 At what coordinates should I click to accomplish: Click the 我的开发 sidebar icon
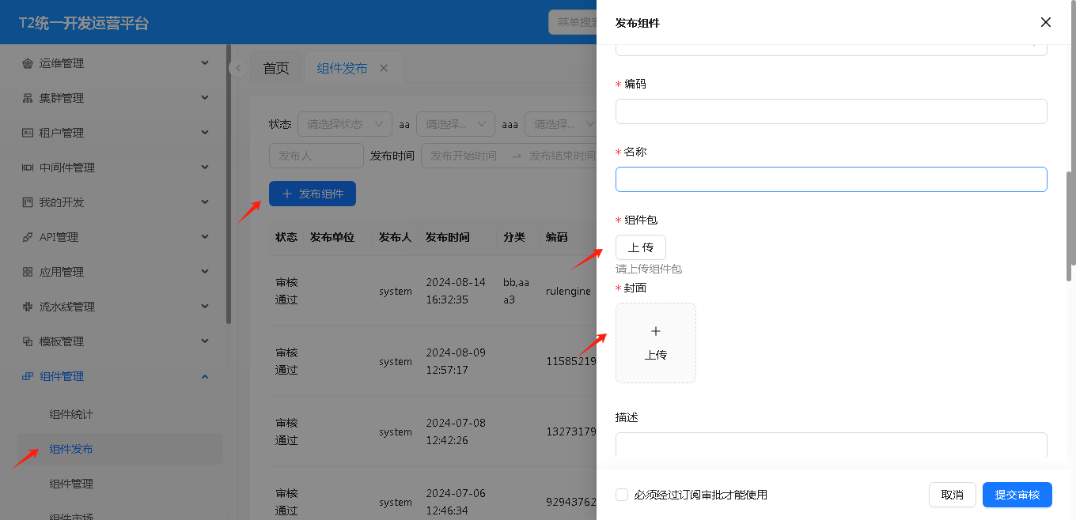[x=28, y=202]
